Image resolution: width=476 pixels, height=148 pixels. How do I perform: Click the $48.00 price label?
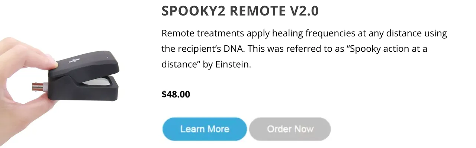[176, 94]
